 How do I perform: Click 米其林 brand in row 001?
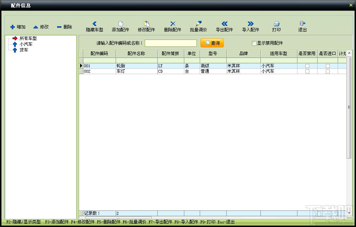(244, 66)
